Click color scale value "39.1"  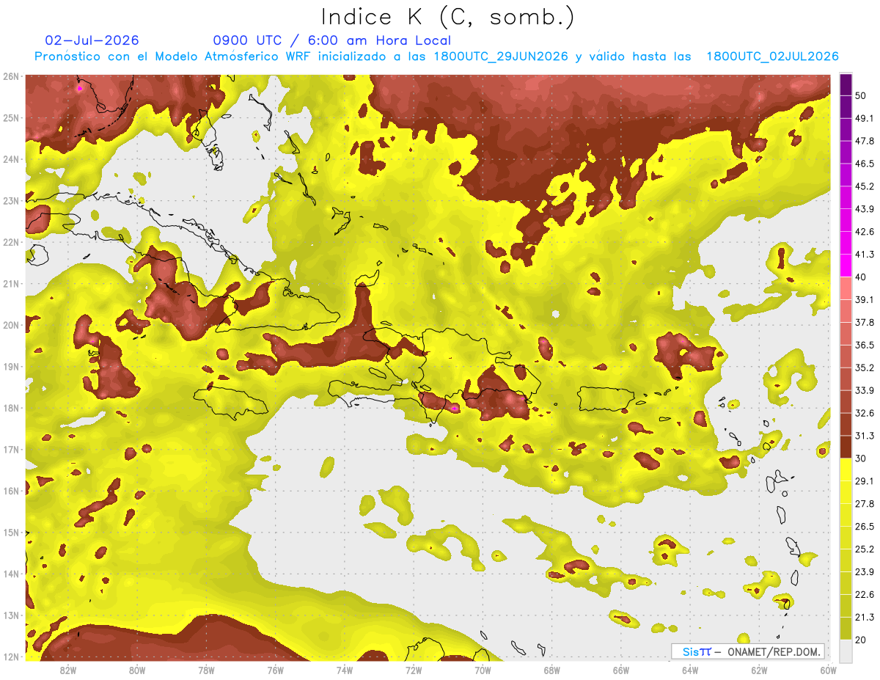[x=865, y=299]
